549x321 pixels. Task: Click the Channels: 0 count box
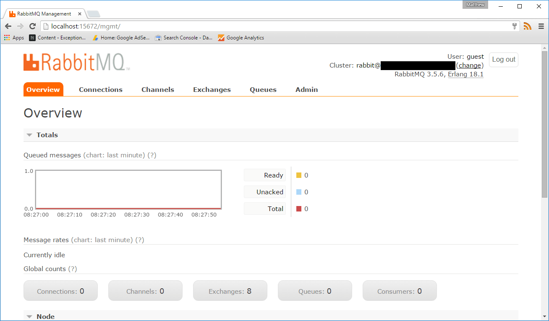click(145, 291)
